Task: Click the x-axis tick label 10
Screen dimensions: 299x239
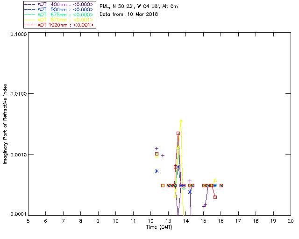Action: pos(116,221)
